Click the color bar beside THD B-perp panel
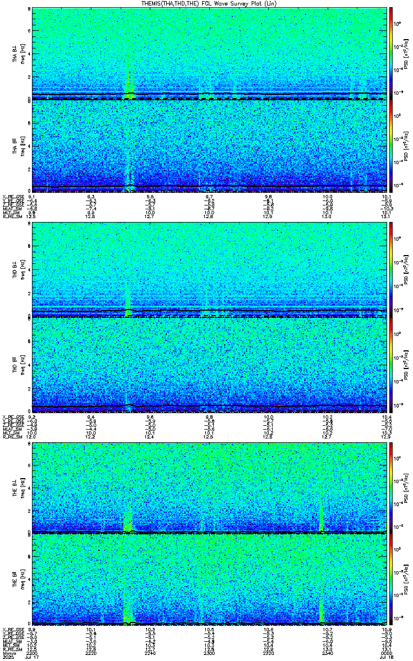The height and width of the screenshot is (661, 413). point(391,270)
